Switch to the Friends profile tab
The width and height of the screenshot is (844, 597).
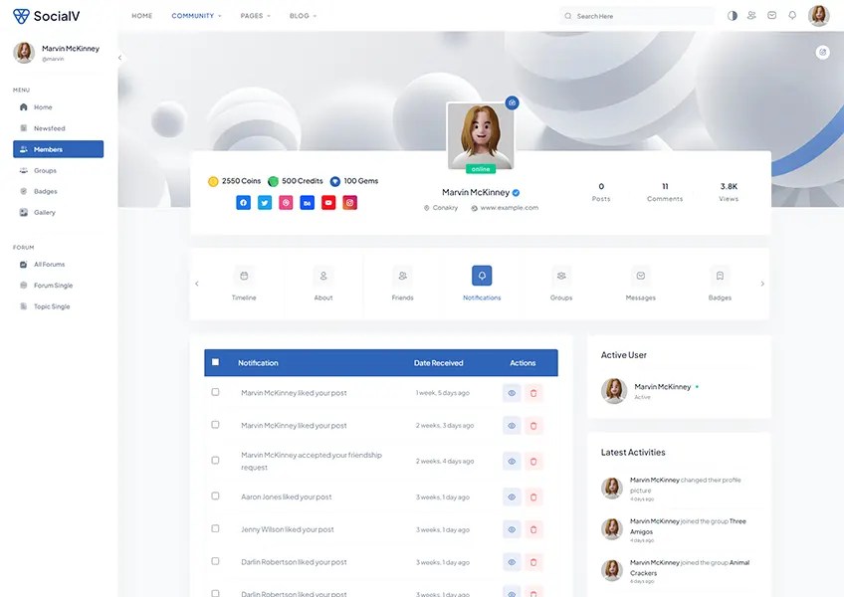coord(403,284)
